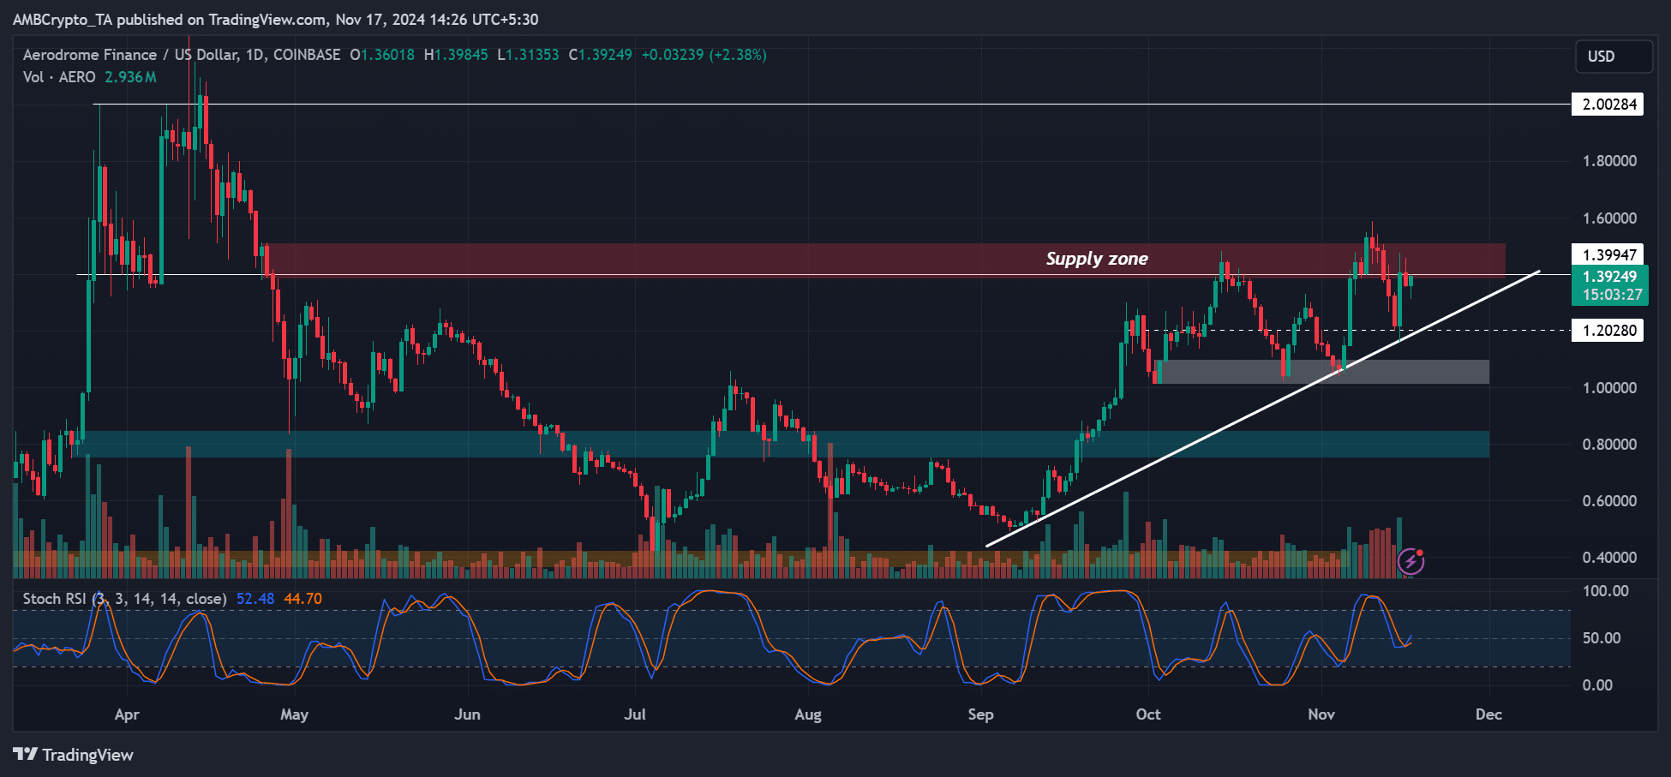Click the Nov label on time axis
The width and height of the screenshot is (1671, 777).
pos(1321,714)
